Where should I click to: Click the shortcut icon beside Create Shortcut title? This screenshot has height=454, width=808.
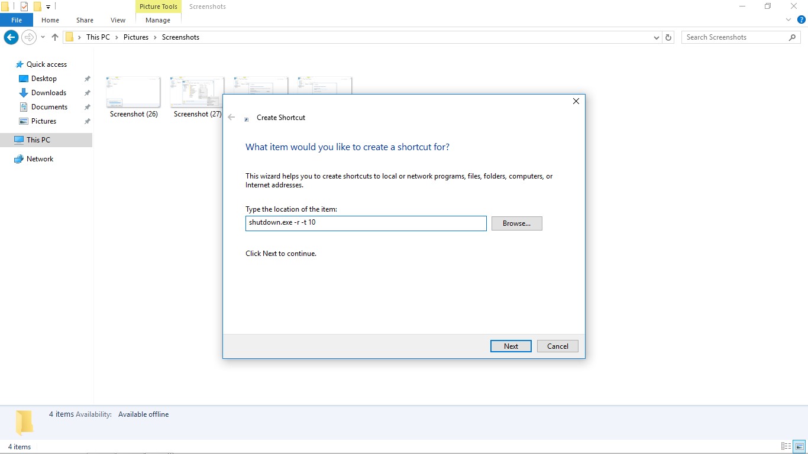(247, 119)
